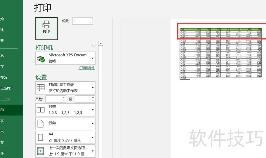Click the print preview page table

click(x=220, y=54)
